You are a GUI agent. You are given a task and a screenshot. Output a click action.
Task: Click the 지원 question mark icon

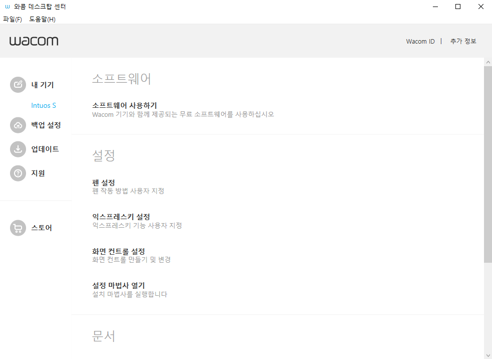click(18, 173)
